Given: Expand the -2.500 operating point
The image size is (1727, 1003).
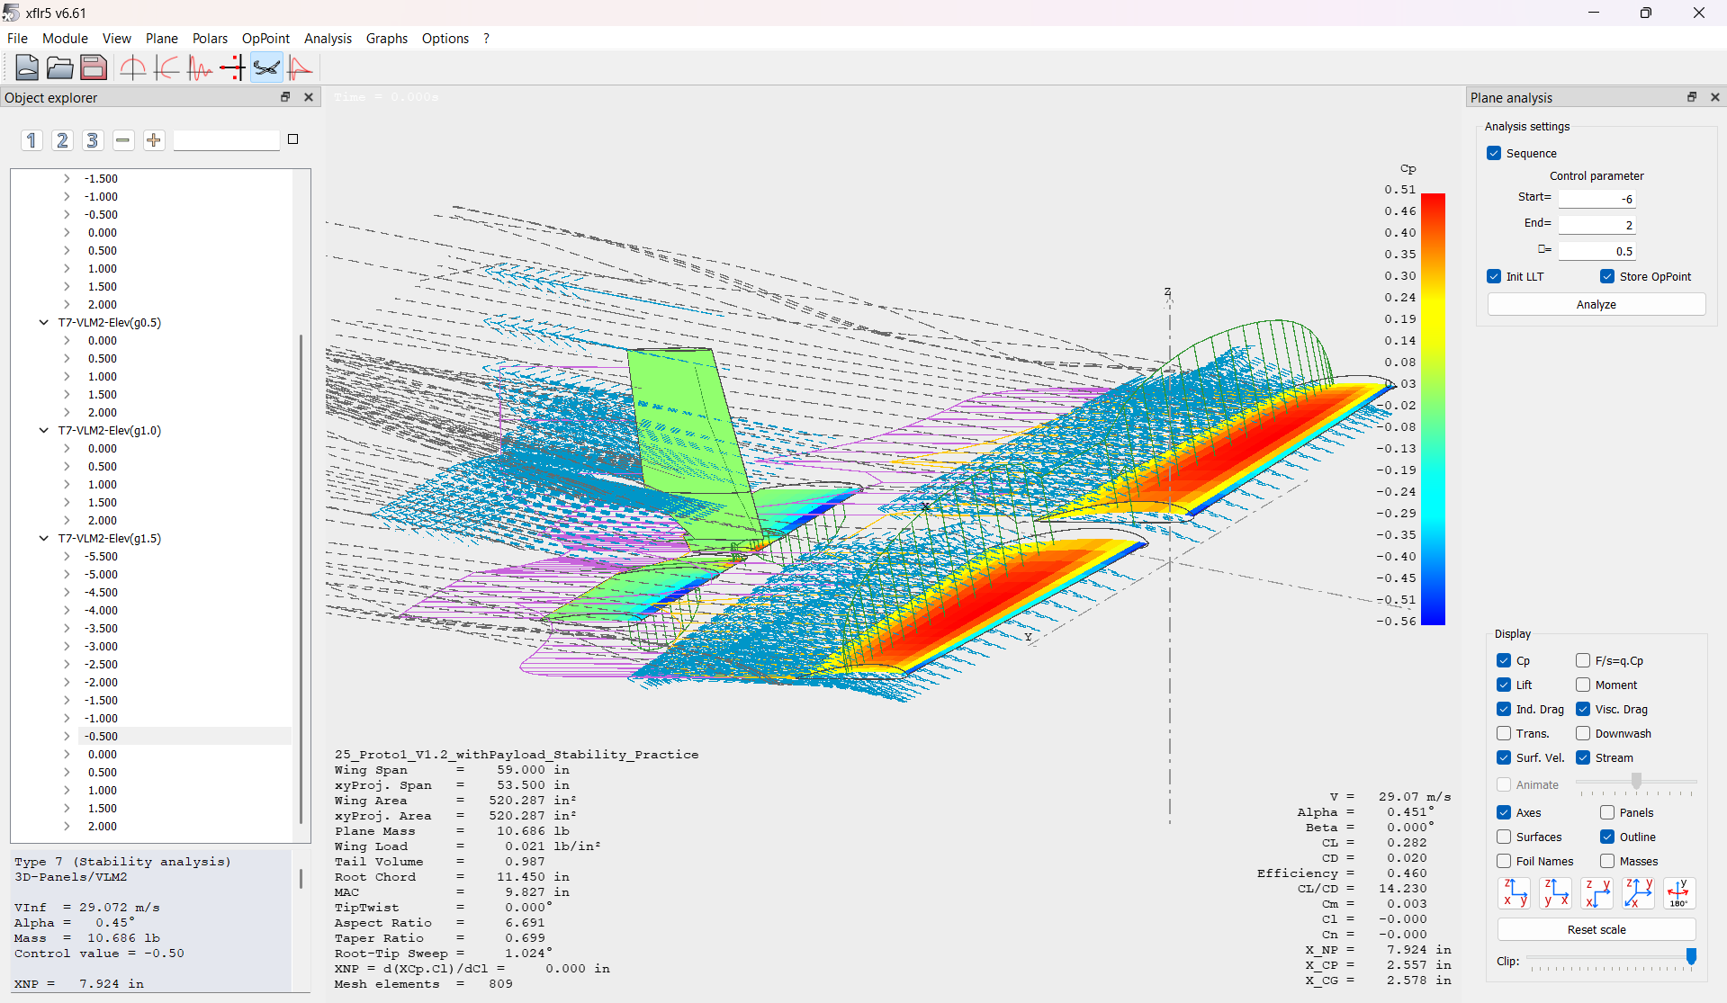Looking at the screenshot, I should (x=67, y=664).
